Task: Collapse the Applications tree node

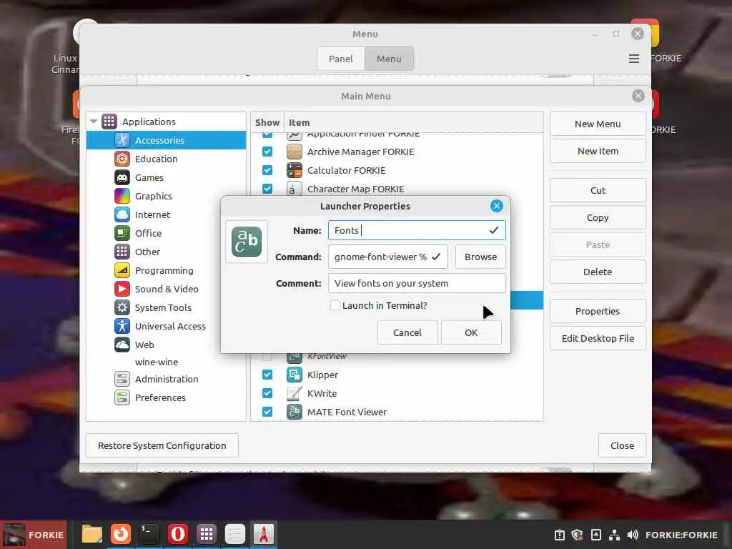Action: point(94,122)
